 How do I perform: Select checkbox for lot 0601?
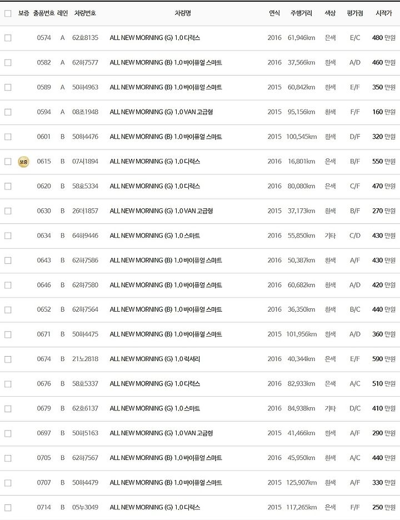[8, 137]
